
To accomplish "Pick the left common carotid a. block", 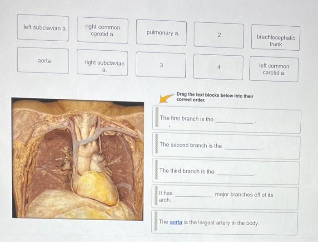I will (274, 69).
